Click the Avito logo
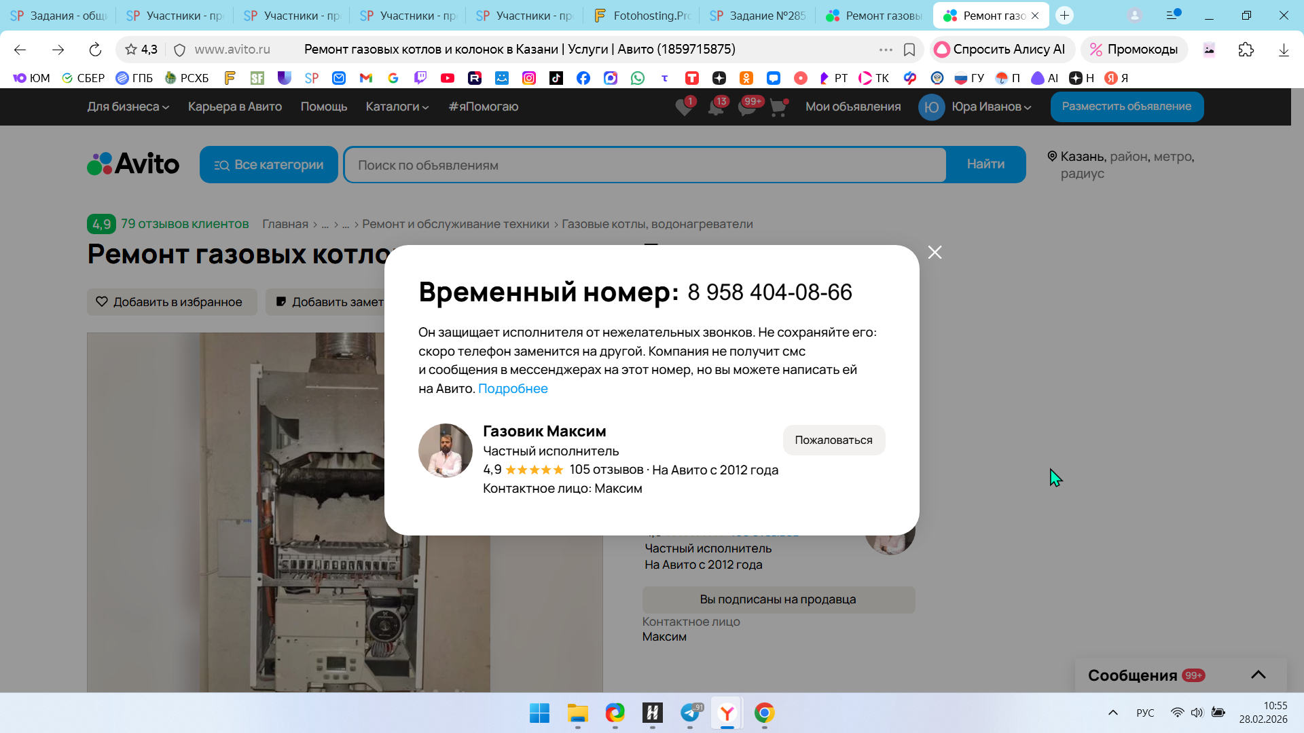The image size is (1304, 733). 133,164
